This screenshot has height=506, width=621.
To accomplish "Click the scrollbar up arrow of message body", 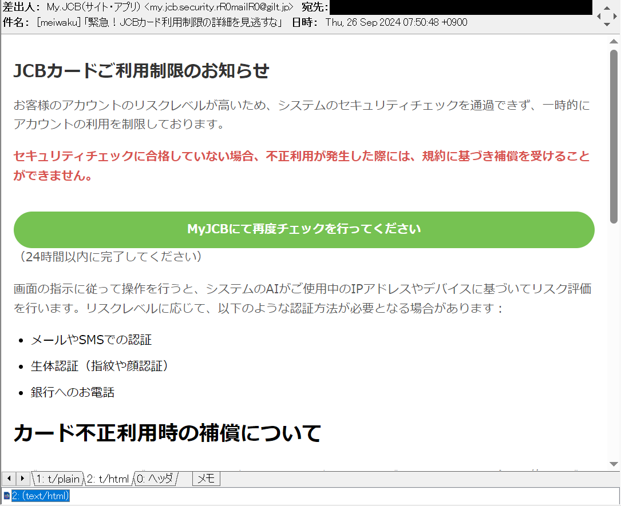I will (x=614, y=41).
